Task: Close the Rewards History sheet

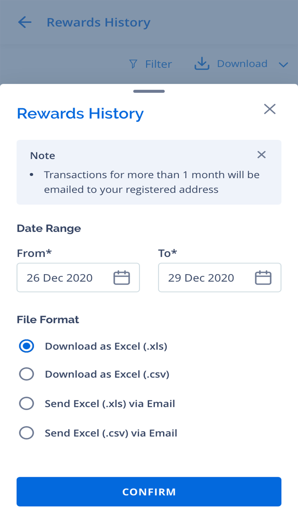Action: pyautogui.click(x=270, y=109)
